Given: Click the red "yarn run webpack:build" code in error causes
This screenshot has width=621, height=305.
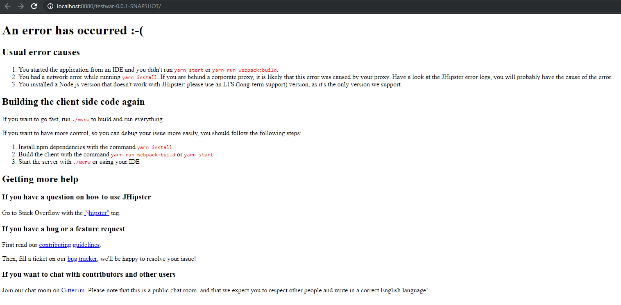Looking at the screenshot, I should [x=245, y=70].
